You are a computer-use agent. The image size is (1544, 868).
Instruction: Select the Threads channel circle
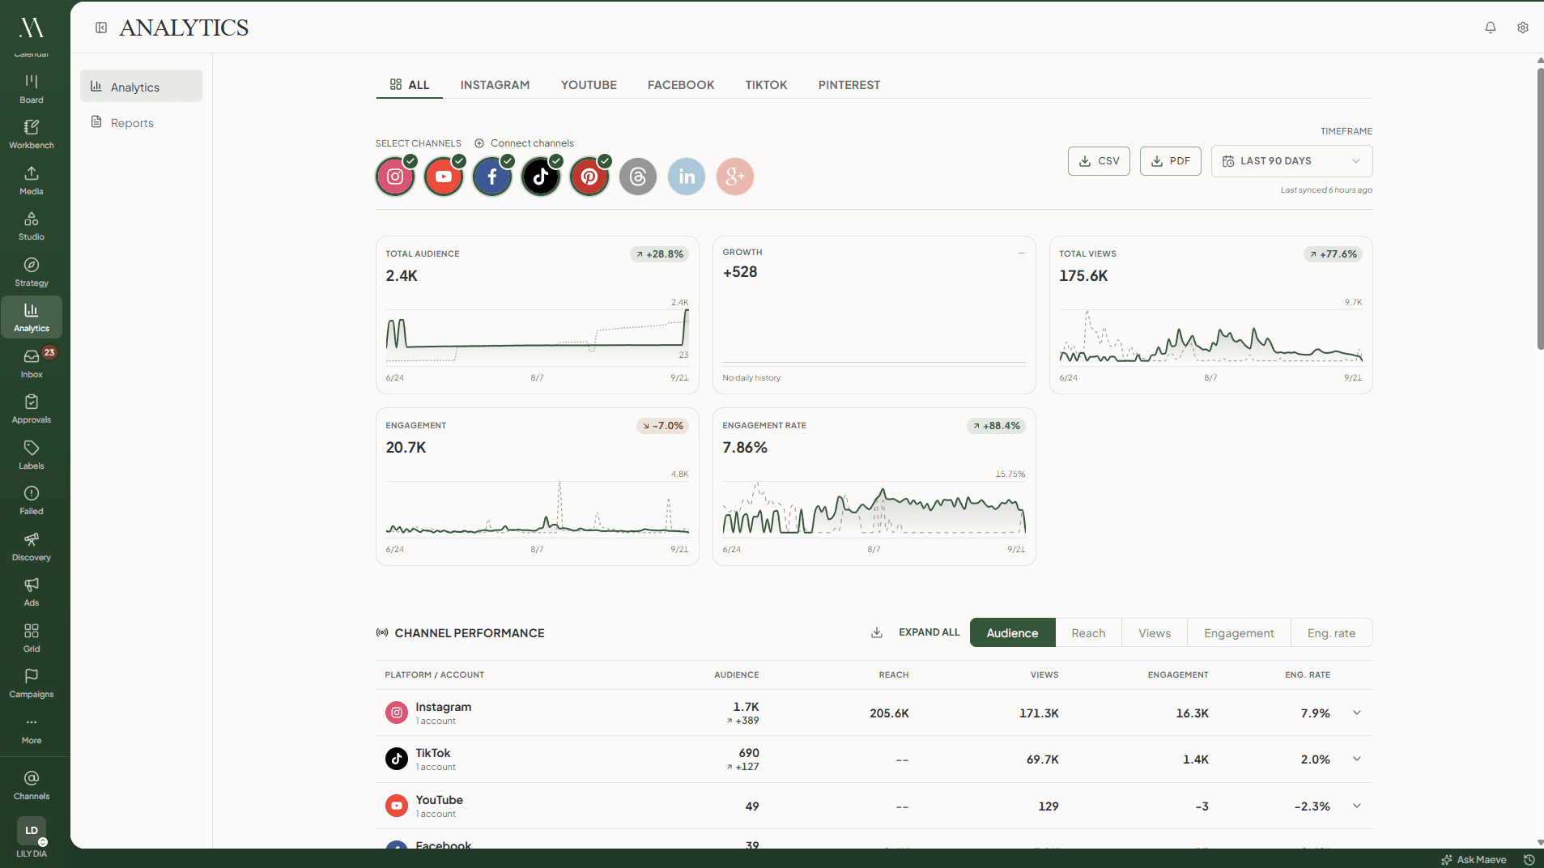(x=638, y=177)
